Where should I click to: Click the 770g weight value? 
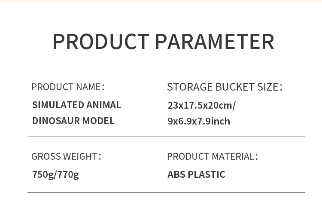click(68, 174)
